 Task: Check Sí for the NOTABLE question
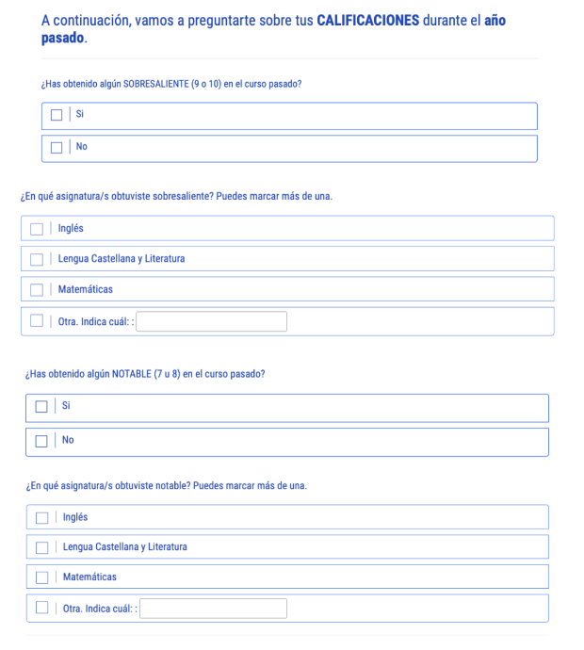click(x=41, y=407)
